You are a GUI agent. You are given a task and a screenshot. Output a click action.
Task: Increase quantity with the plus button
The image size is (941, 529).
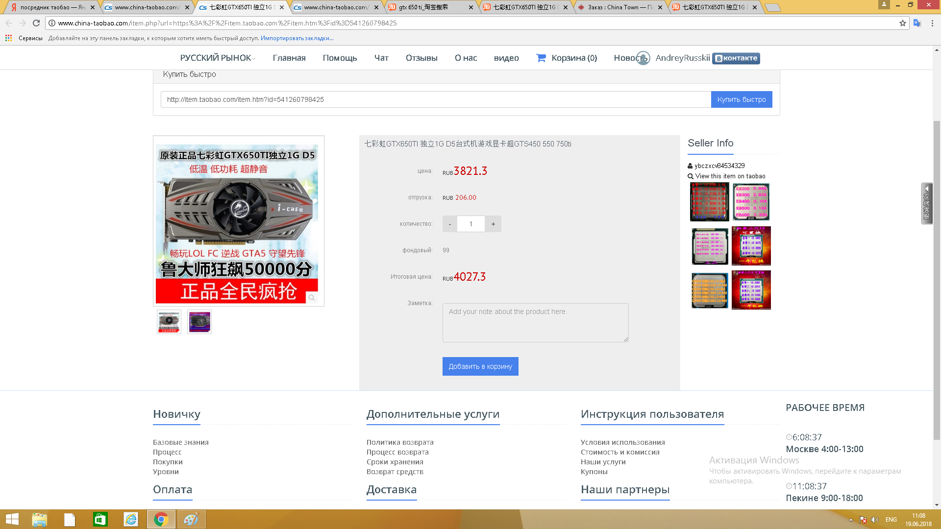493,224
